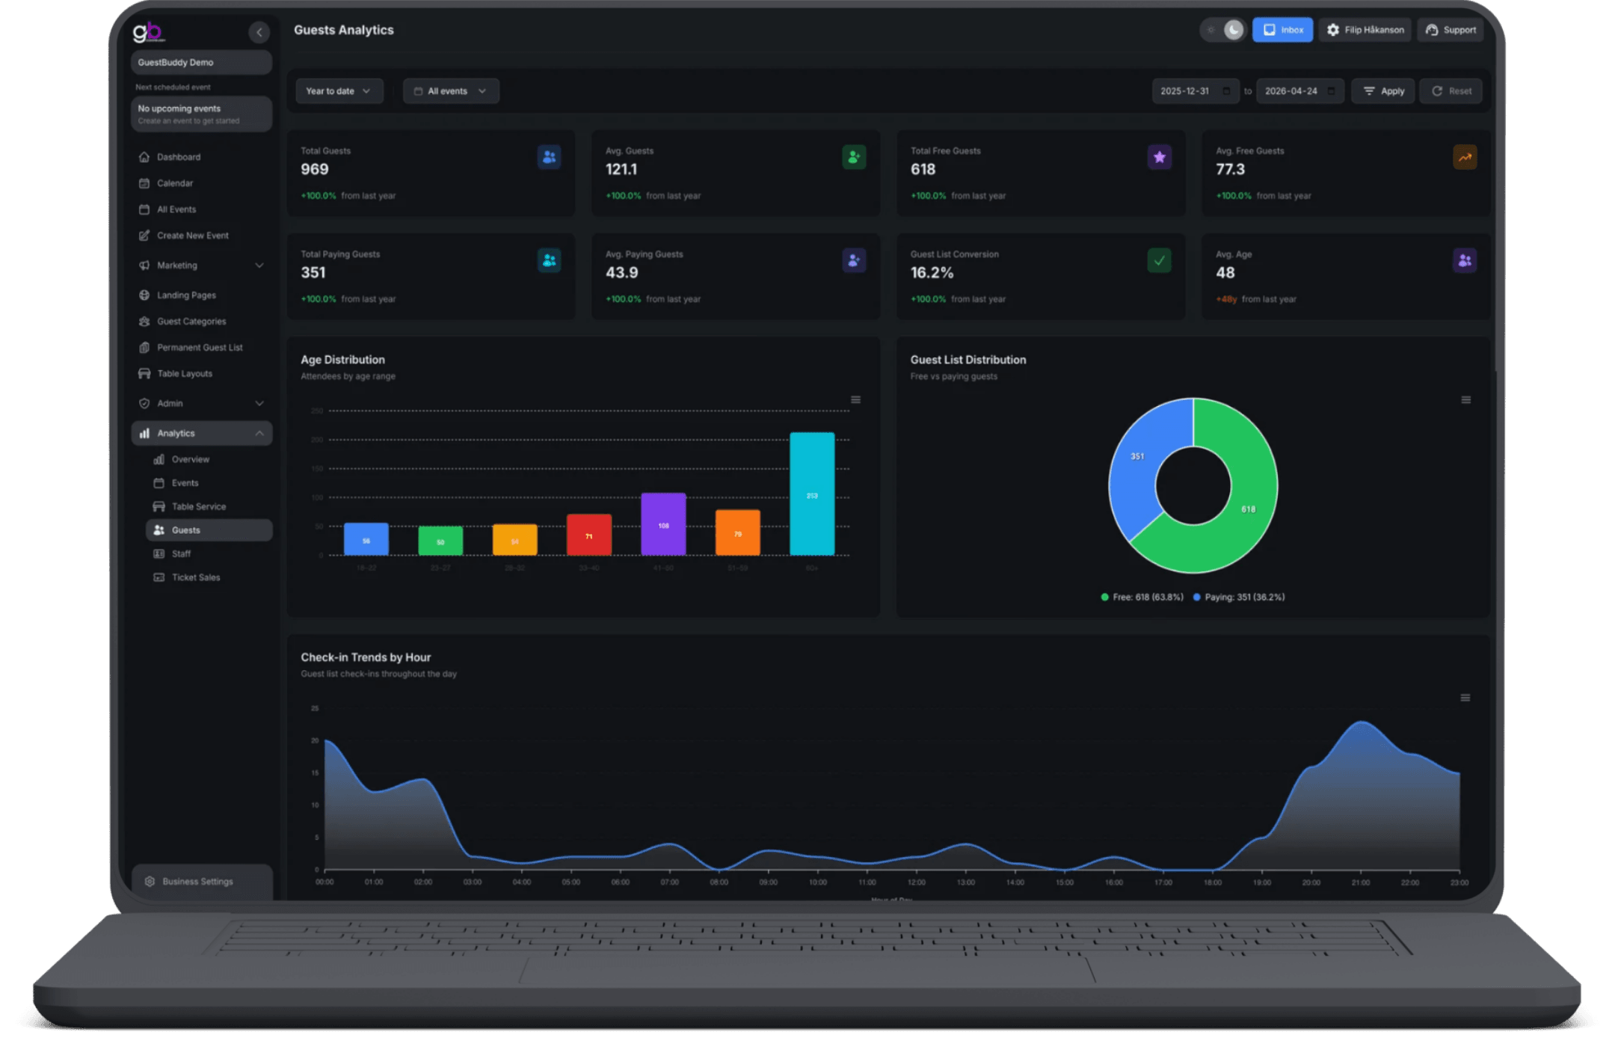The height and width of the screenshot is (1041, 1615).
Task: Go to Table Service analytics page
Action: tap(198, 506)
